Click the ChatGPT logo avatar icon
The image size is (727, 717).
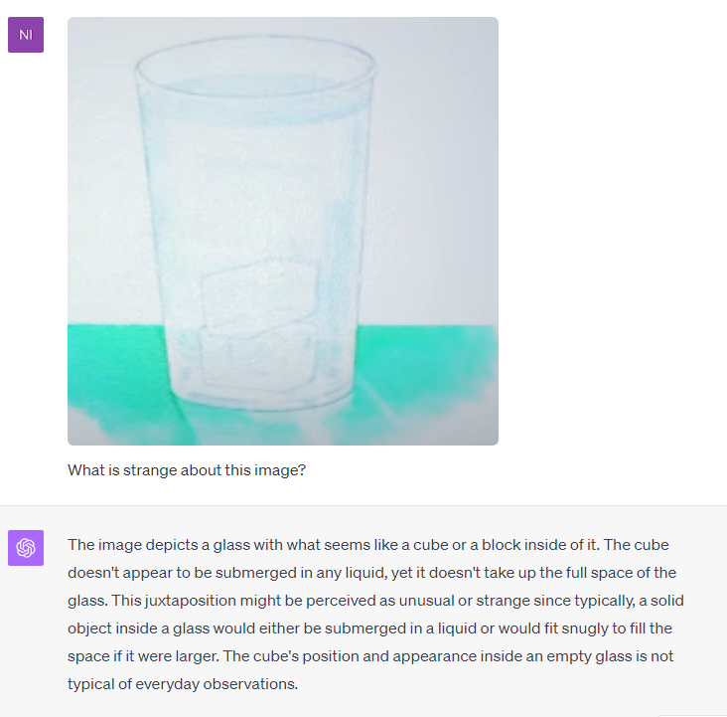[x=26, y=548]
